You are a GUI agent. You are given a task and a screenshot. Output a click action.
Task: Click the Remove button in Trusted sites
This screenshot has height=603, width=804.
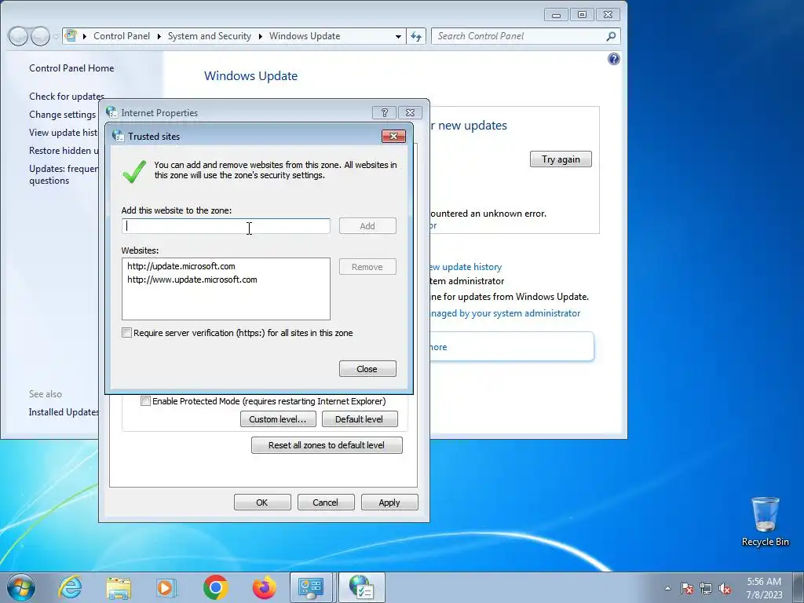point(367,267)
